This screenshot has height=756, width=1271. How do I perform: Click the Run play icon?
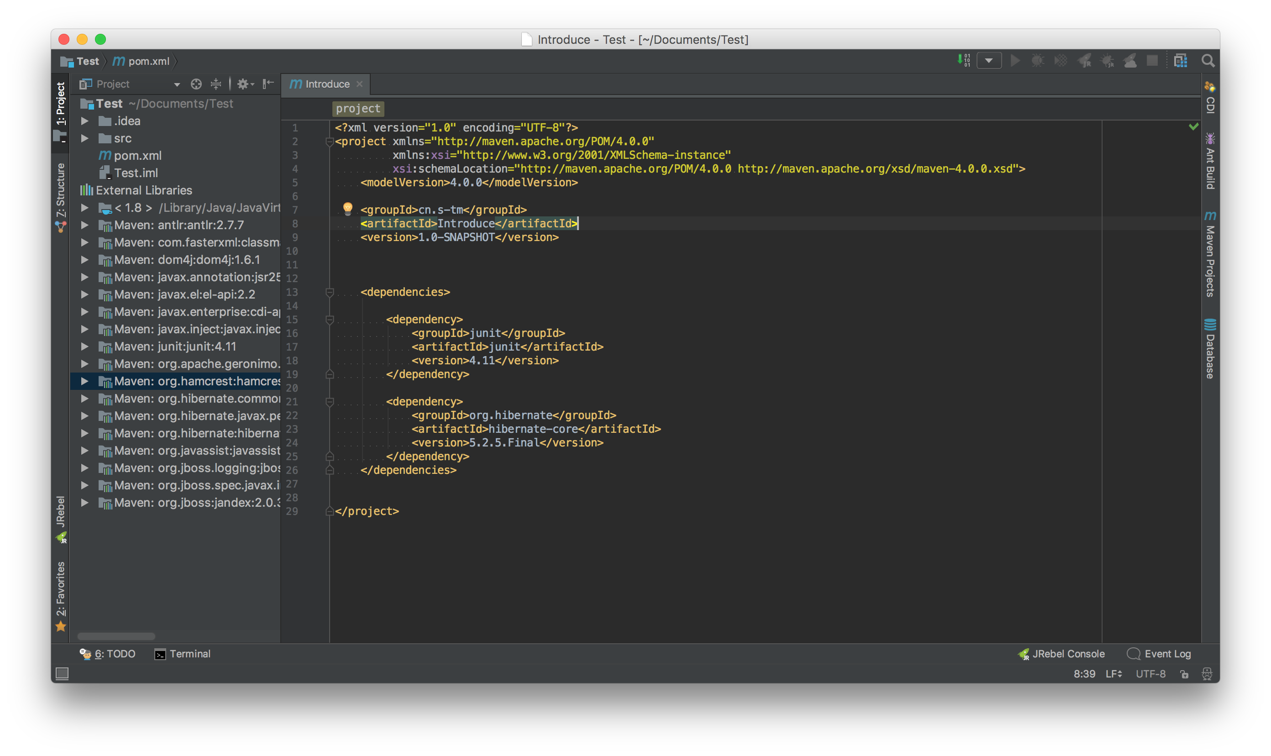click(1015, 61)
